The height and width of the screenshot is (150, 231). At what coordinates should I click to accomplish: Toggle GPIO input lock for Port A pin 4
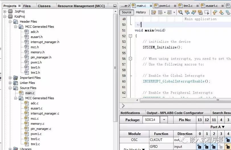(228, 147)
